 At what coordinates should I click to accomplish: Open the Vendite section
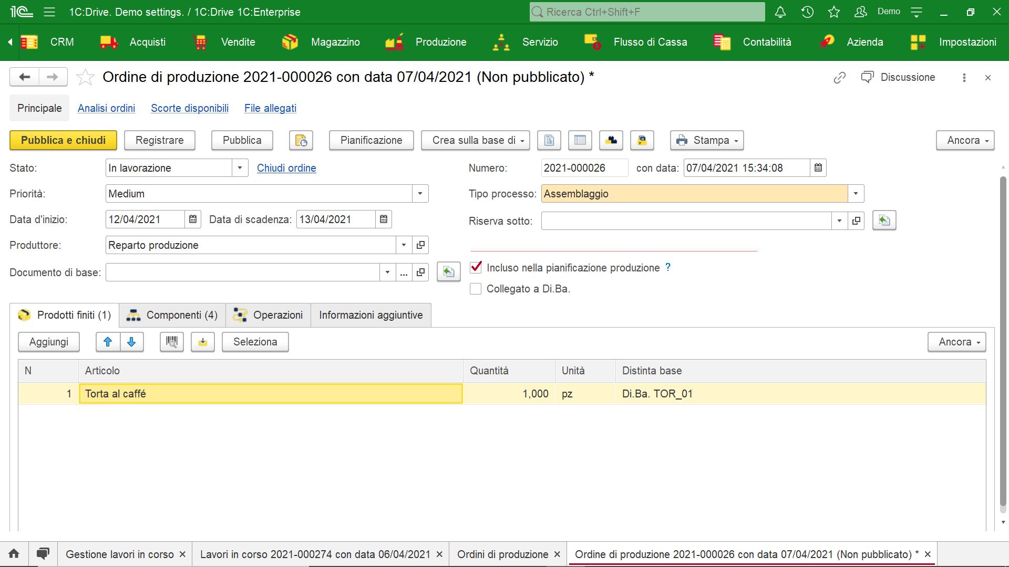click(x=224, y=42)
